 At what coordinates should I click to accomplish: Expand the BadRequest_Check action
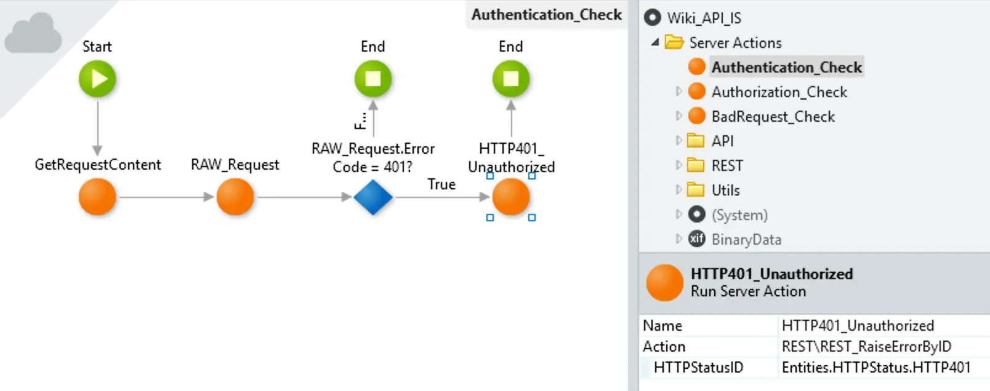tap(678, 116)
